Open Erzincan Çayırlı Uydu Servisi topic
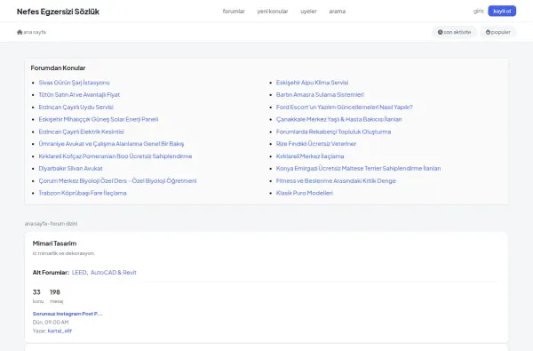The image size is (533, 351). pos(76,108)
